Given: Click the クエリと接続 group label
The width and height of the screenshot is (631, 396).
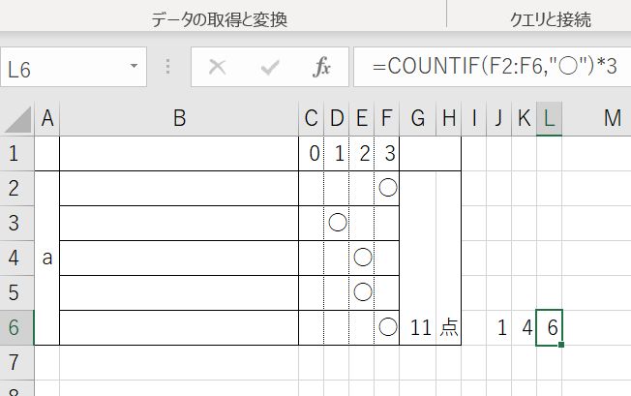Looking at the screenshot, I should click(551, 19).
